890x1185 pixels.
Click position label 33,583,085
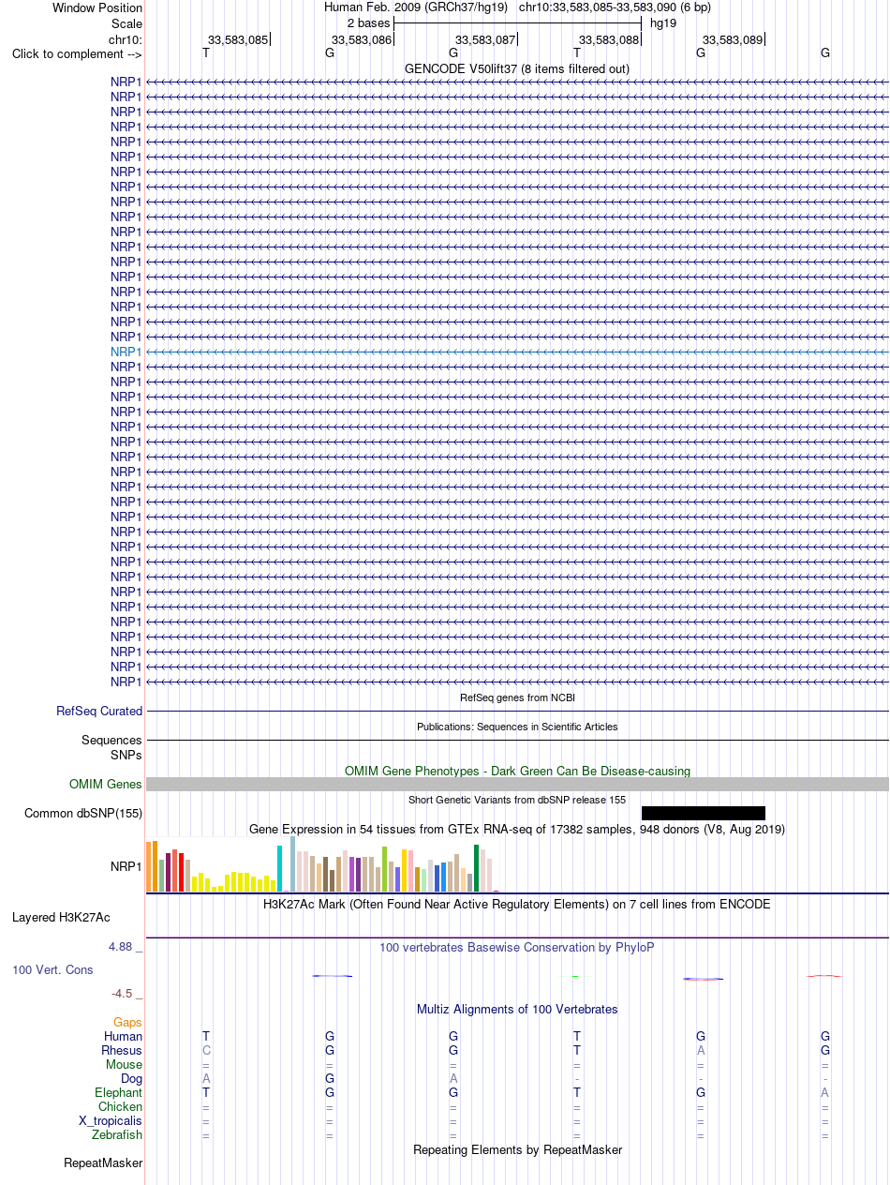tap(238, 39)
